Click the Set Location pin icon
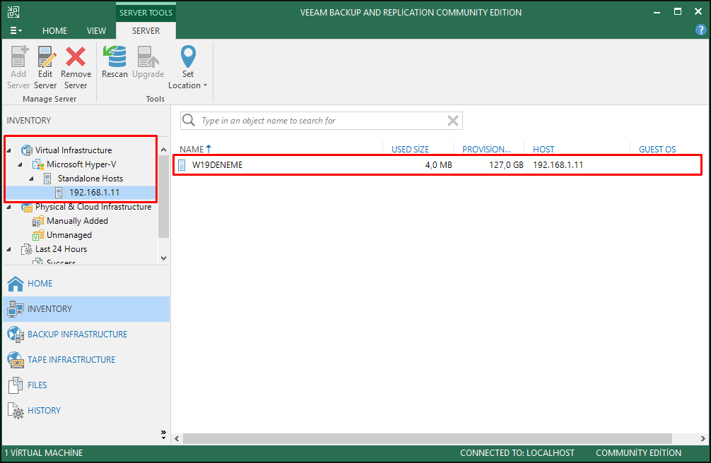Viewport: 711px width, 463px height. point(188,56)
